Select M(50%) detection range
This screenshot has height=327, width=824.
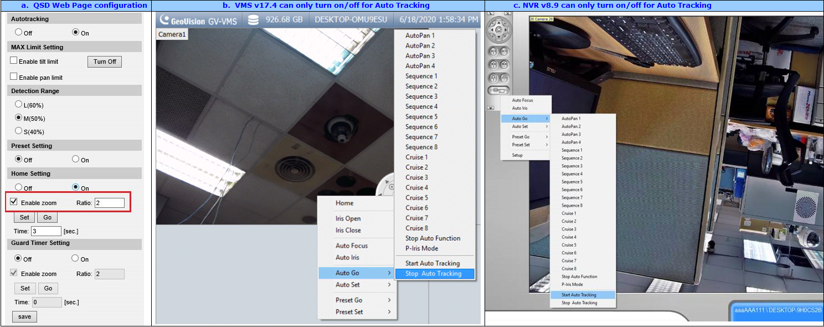pos(19,117)
